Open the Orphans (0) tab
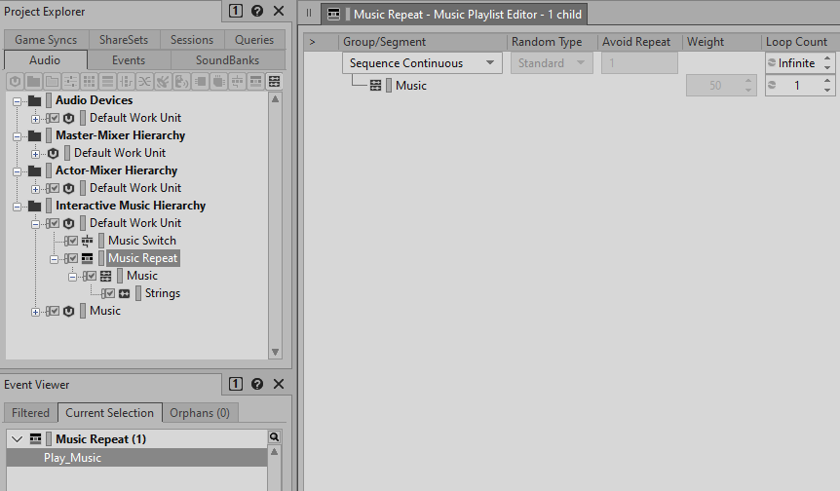Viewport: 840px width, 491px height. click(x=199, y=413)
